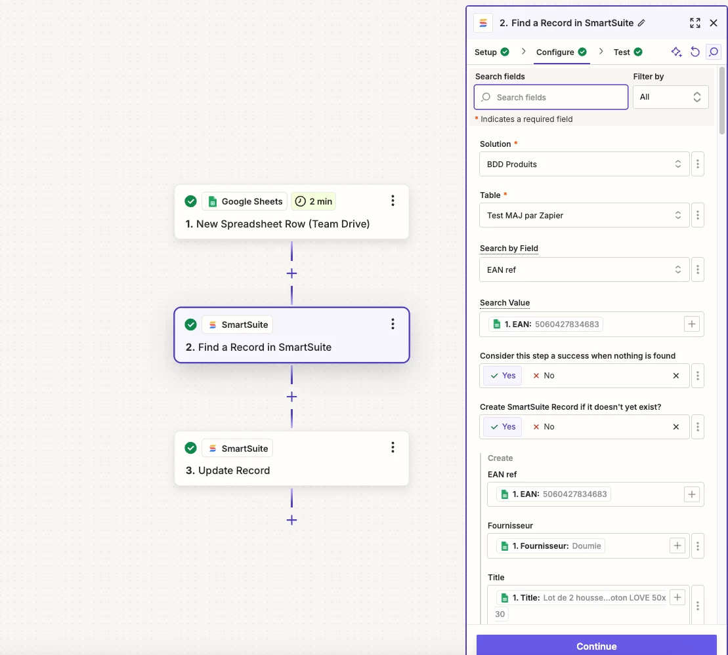Click into the Search fields input

pyautogui.click(x=551, y=97)
